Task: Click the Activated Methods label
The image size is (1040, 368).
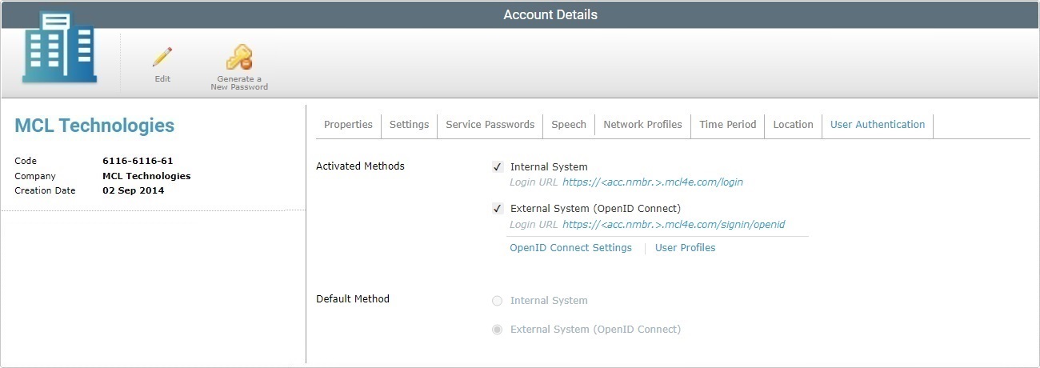Action: (360, 166)
